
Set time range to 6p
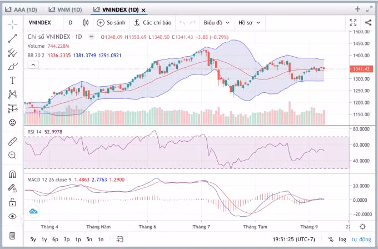55,240
